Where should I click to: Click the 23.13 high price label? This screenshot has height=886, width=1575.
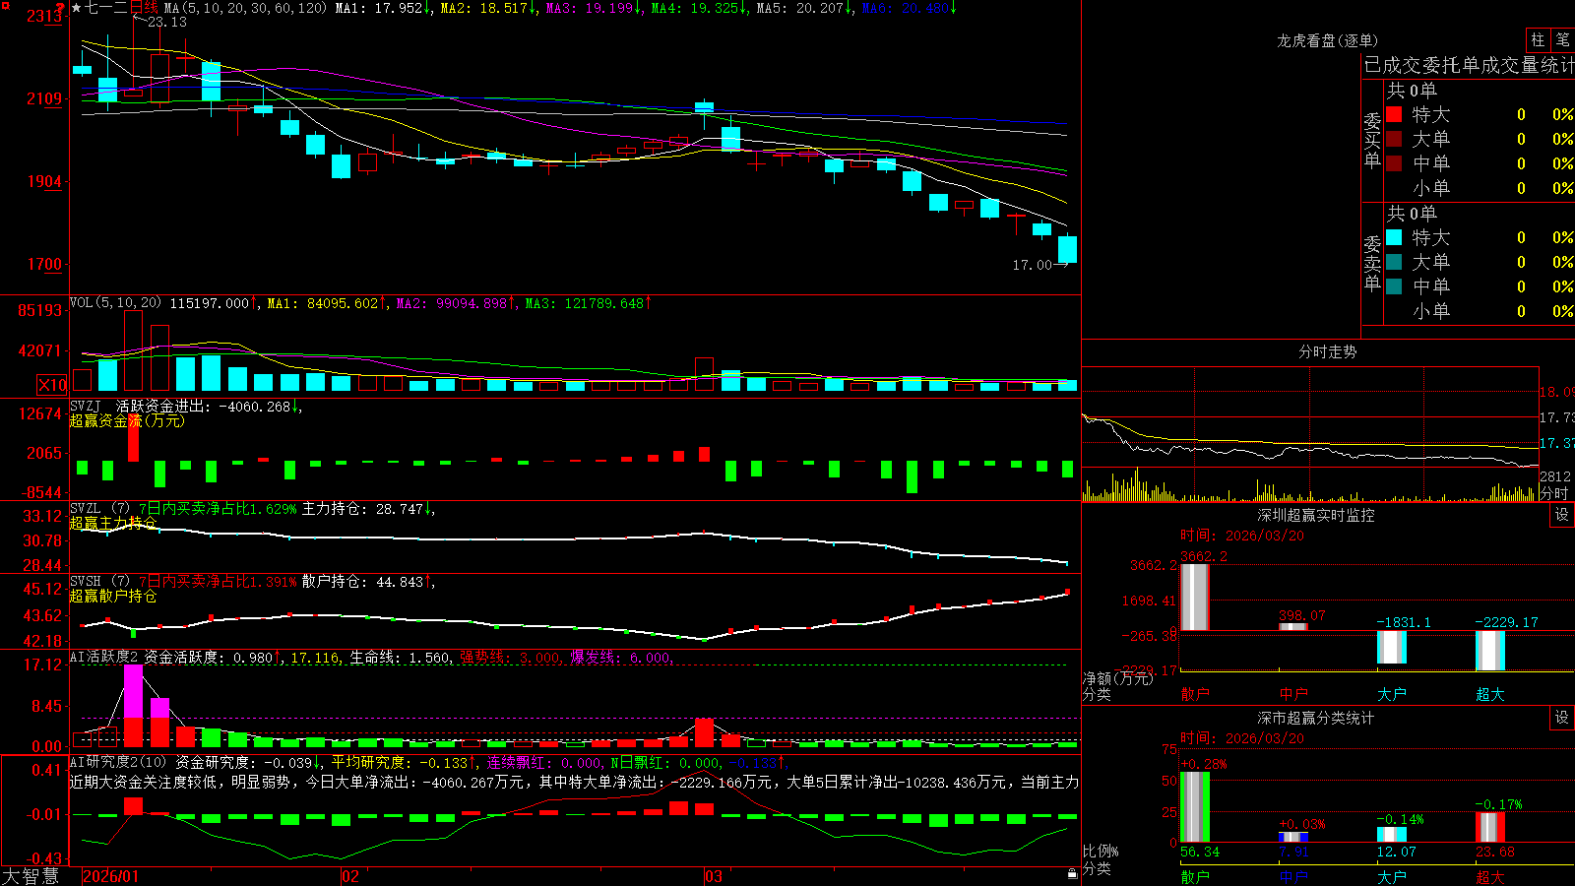166,22
